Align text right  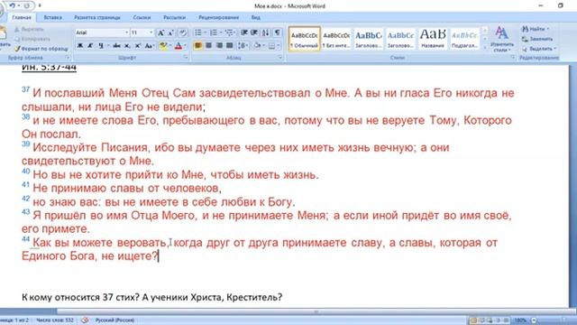point(219,46)
